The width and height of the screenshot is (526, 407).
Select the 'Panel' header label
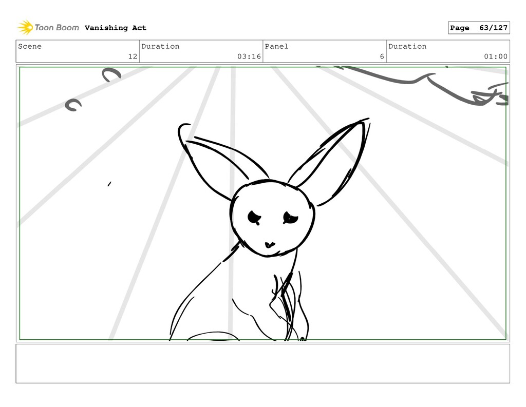click(x=276, y=46)
